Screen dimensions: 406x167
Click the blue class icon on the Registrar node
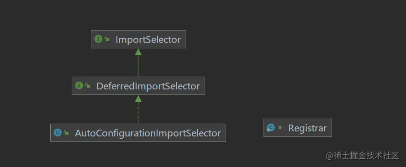(270, 128)
